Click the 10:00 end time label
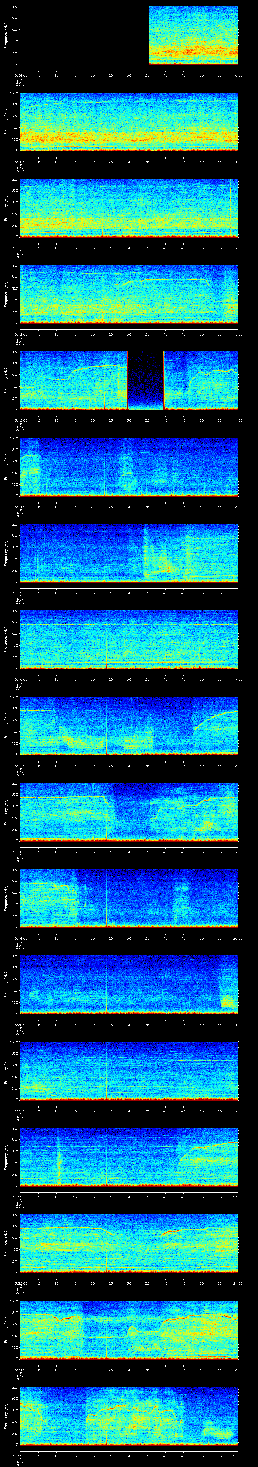 (x=238, y=75)
